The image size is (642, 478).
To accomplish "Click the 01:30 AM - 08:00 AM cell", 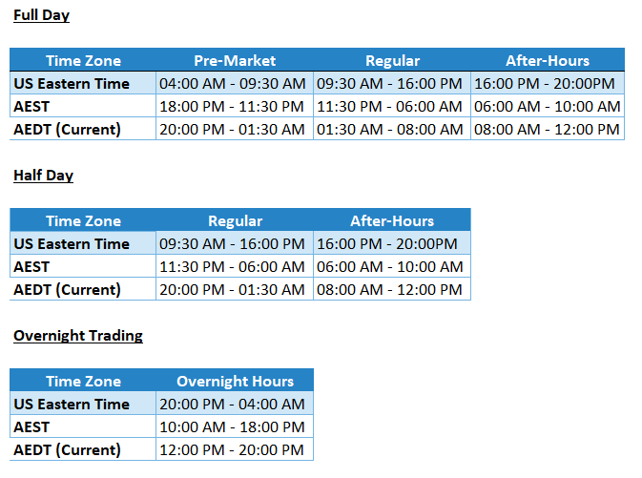I will pyautogui.click(x=391, y=129).
